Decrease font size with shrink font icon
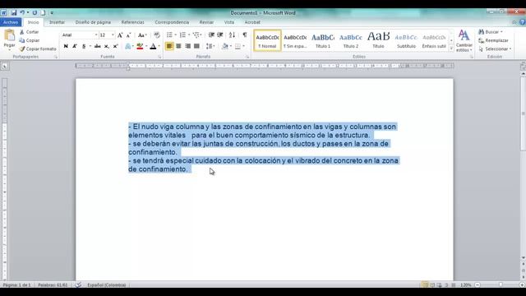Viewport: 526px width, 296px height. 128,35
